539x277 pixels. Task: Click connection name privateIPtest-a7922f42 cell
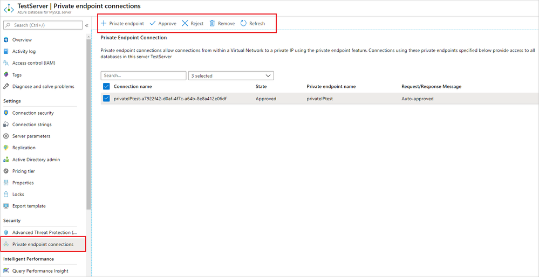(x=170, y=99)
